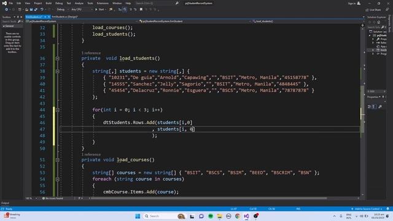393x221 pixels.
Task: Click the Live Share button
Action: tap(373, 10)
